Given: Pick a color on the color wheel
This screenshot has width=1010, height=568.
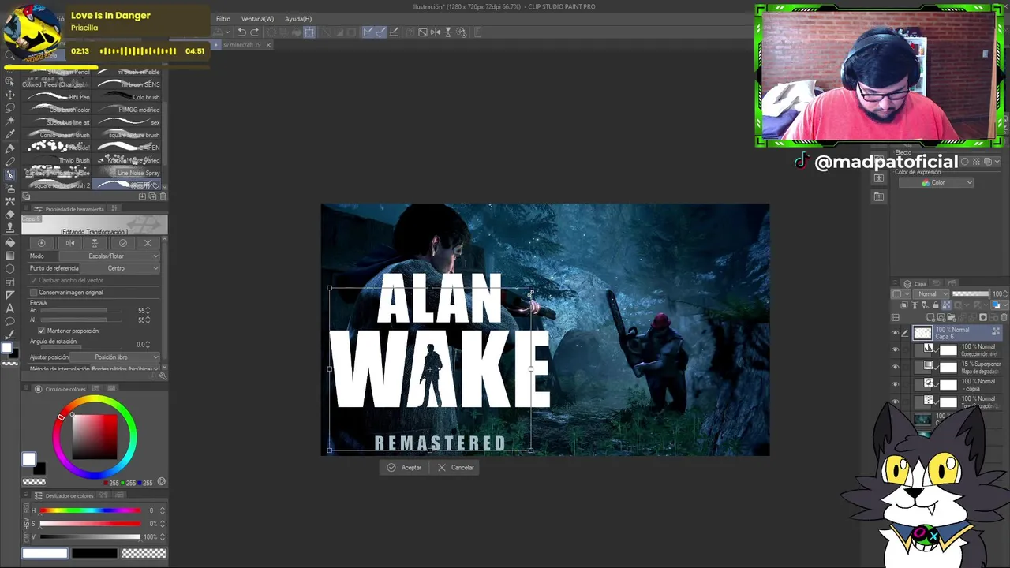Looking at the screenshot, I should tap(95, 437).
